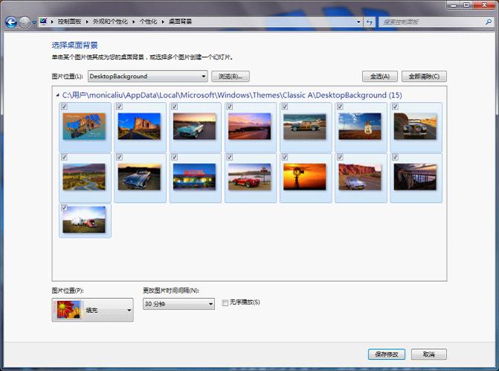Click the 保存修改 save changes button
499x371 pixels.
[x=387, y=354]
